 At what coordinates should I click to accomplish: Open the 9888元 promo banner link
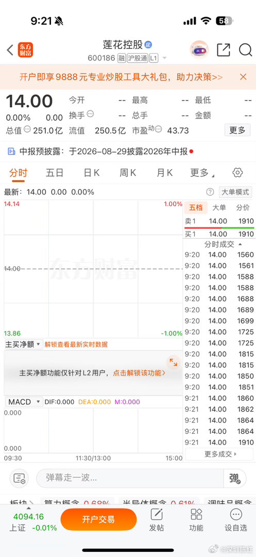(121, 77)
